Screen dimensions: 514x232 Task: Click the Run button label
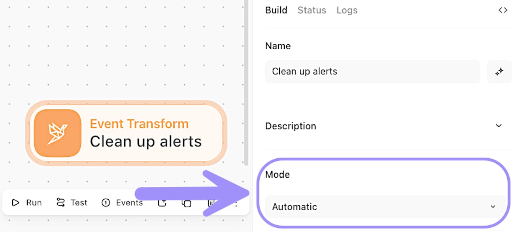[x=34, y=202]
